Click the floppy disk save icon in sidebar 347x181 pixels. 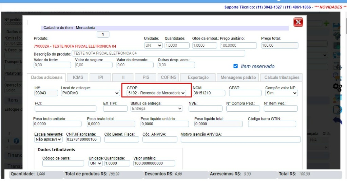[337, 26]
